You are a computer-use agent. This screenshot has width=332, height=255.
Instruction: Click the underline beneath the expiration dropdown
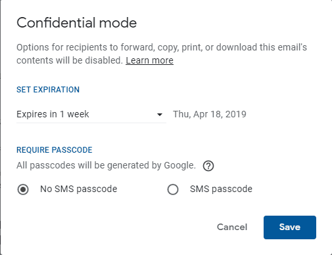91,123
